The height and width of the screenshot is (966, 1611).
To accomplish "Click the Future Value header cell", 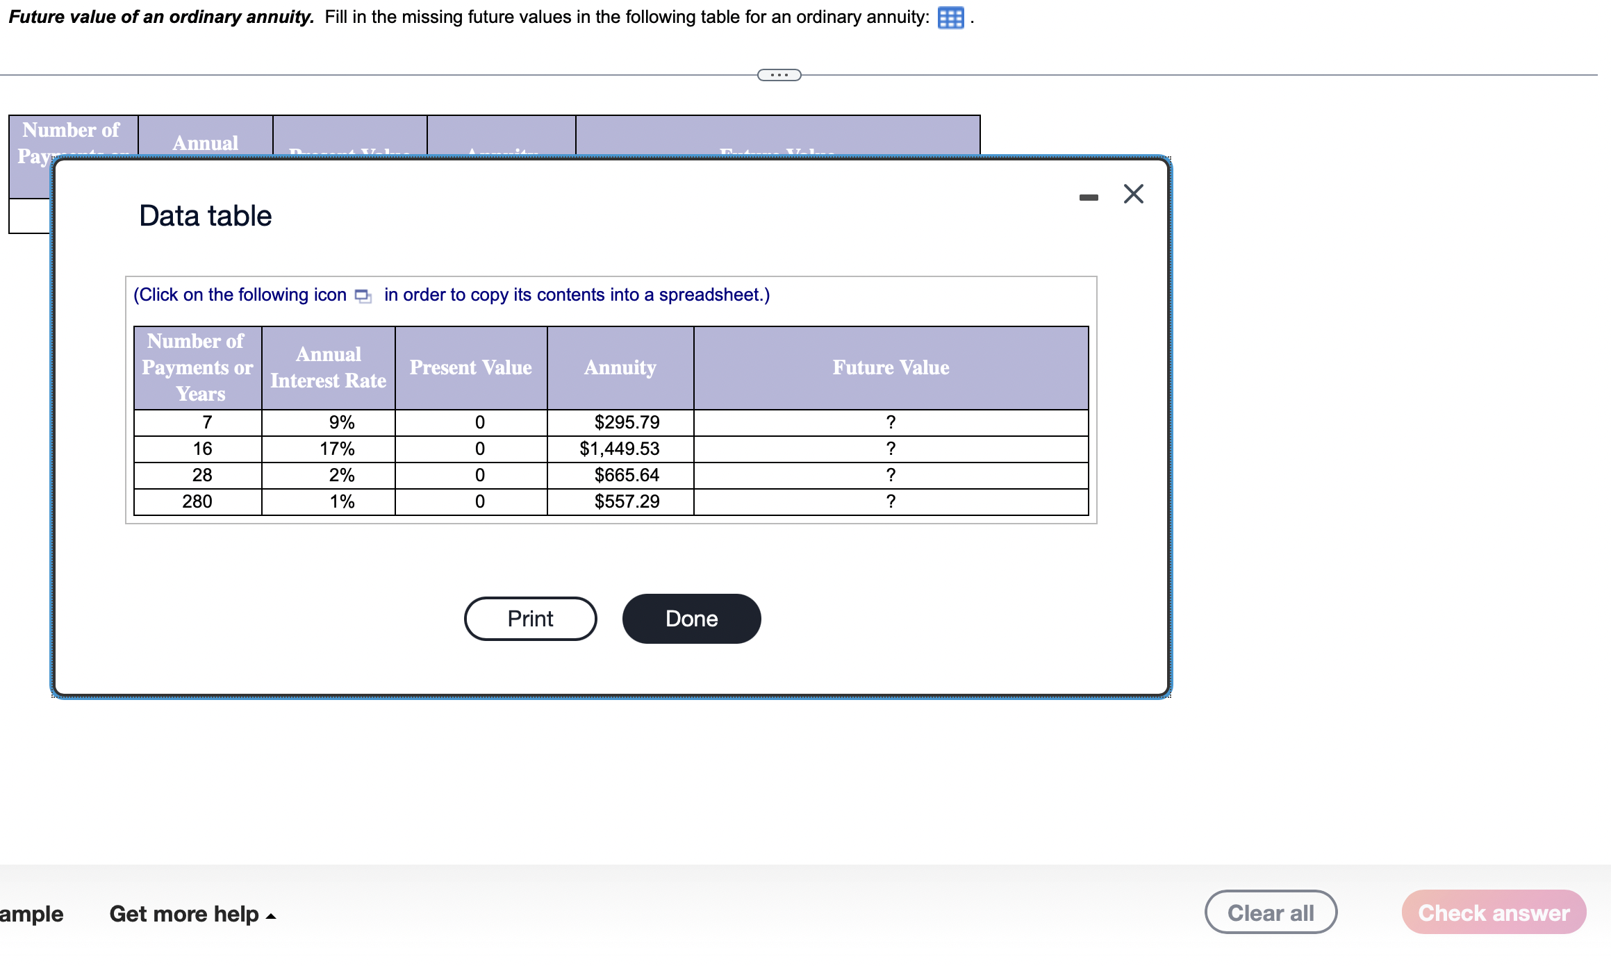I will (x=890, y=367).
